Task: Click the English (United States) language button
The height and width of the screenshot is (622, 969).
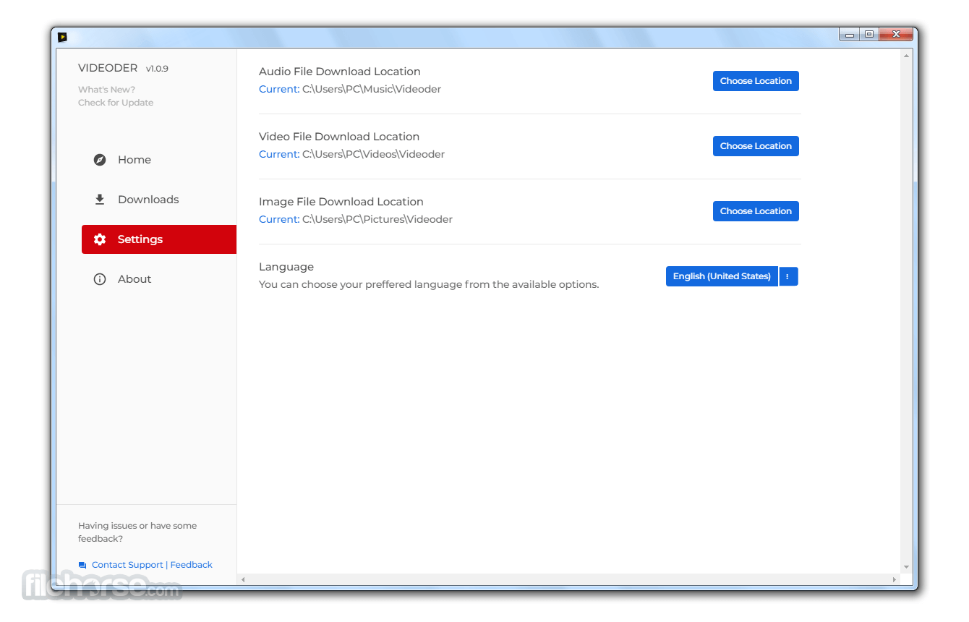Action: [x=722, y=276]
